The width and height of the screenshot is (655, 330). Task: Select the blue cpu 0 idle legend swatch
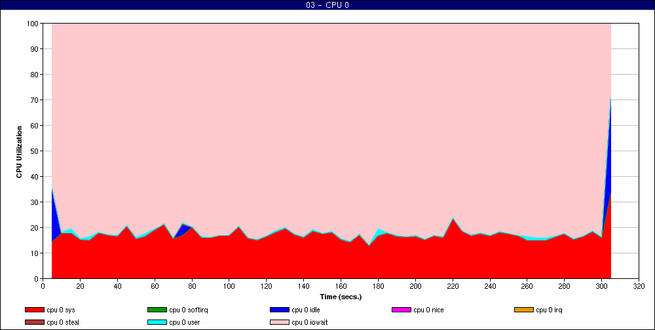(x=279, y=310)
